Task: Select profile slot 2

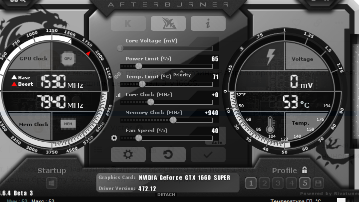Action: click(265, 183)
